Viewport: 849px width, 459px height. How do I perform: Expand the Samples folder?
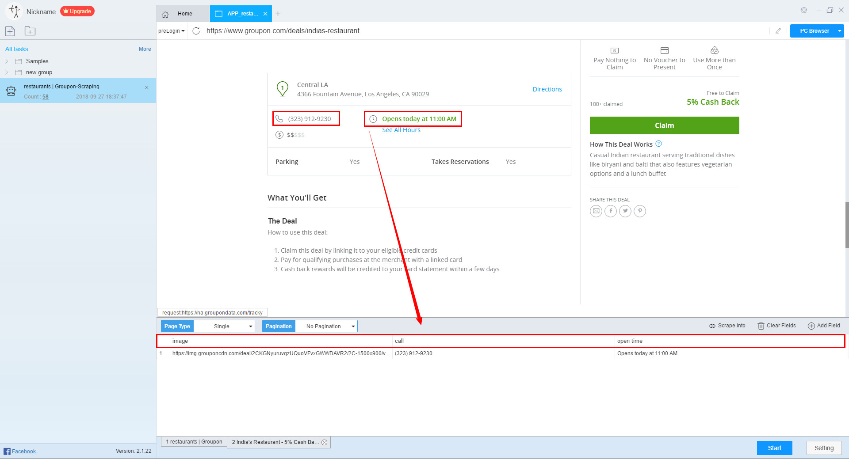(x=7, y=61)
